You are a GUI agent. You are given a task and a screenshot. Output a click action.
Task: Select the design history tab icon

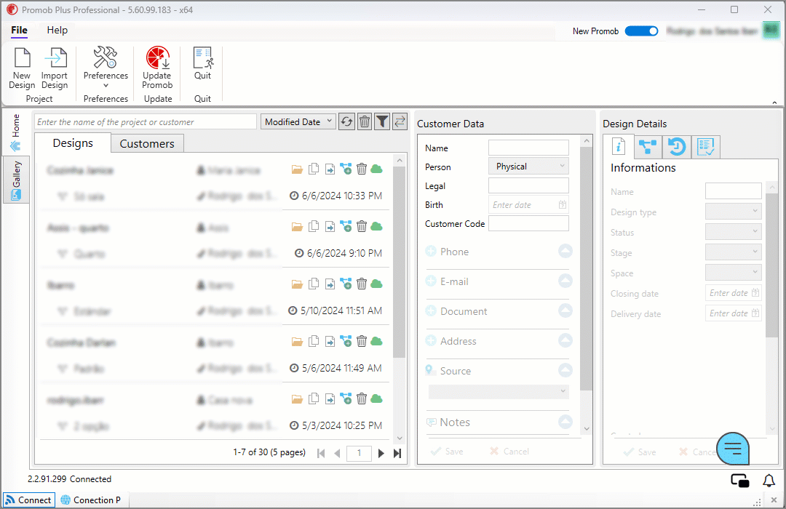(677, 147)
